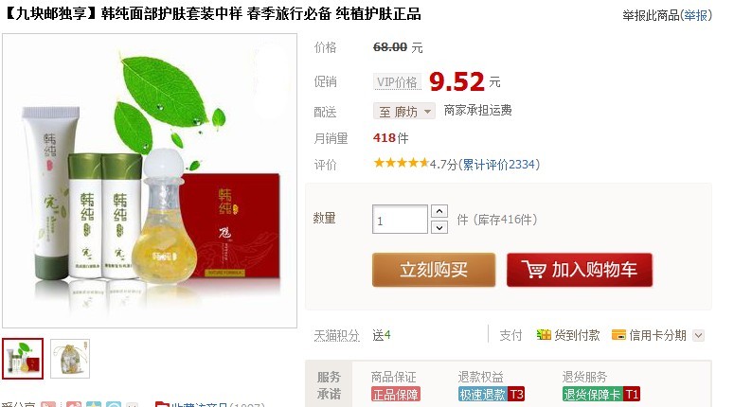Click the 举报 report link
The image size is (734, 407).
point(695,15)
